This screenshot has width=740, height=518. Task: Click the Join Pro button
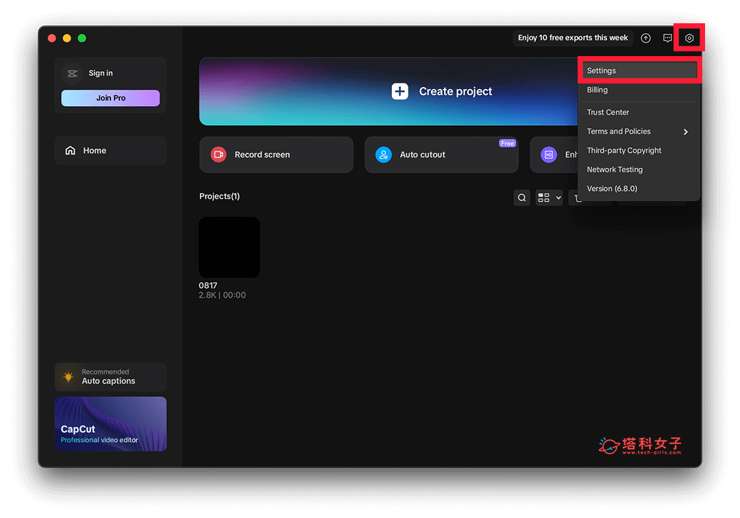coord(110,98)
